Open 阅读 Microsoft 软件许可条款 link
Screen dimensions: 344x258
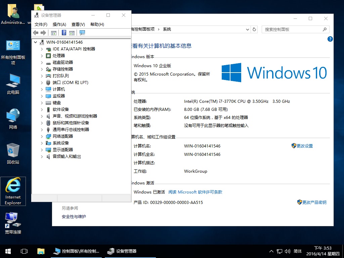(195, 192)
